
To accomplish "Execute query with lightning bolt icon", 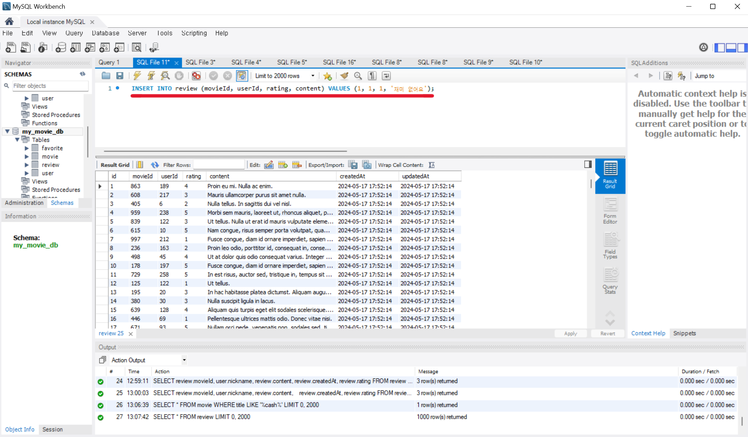I will 137,76.
